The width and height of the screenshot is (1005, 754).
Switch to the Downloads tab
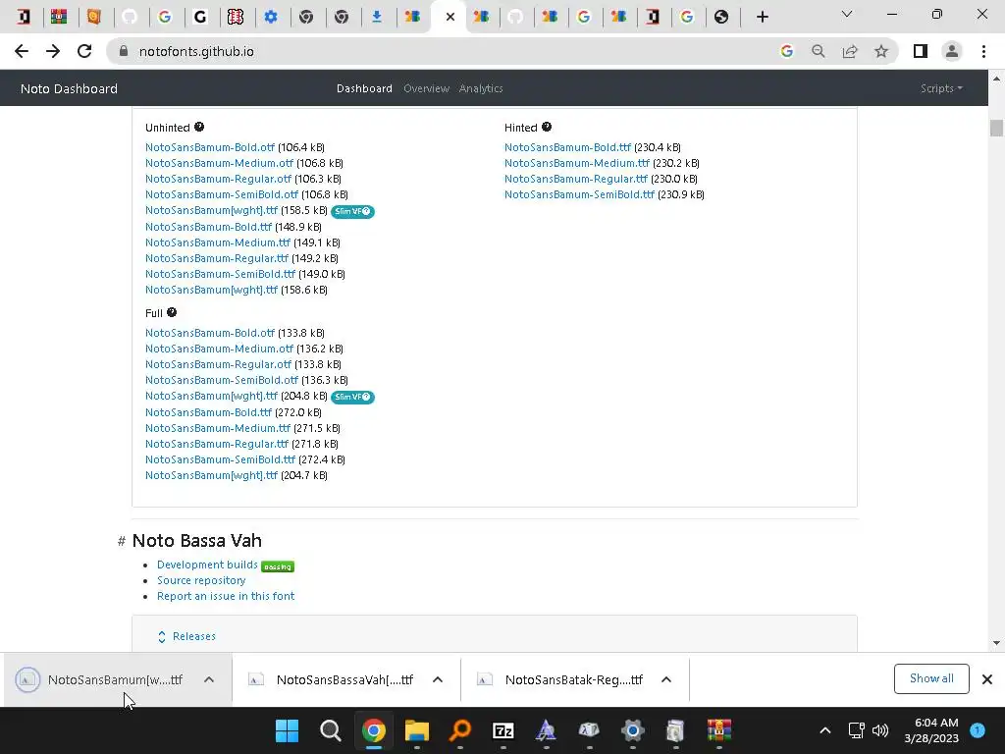pos(377,17)
